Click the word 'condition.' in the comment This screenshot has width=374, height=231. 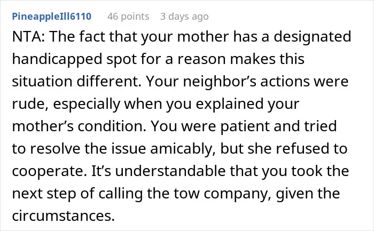(112, 126)
